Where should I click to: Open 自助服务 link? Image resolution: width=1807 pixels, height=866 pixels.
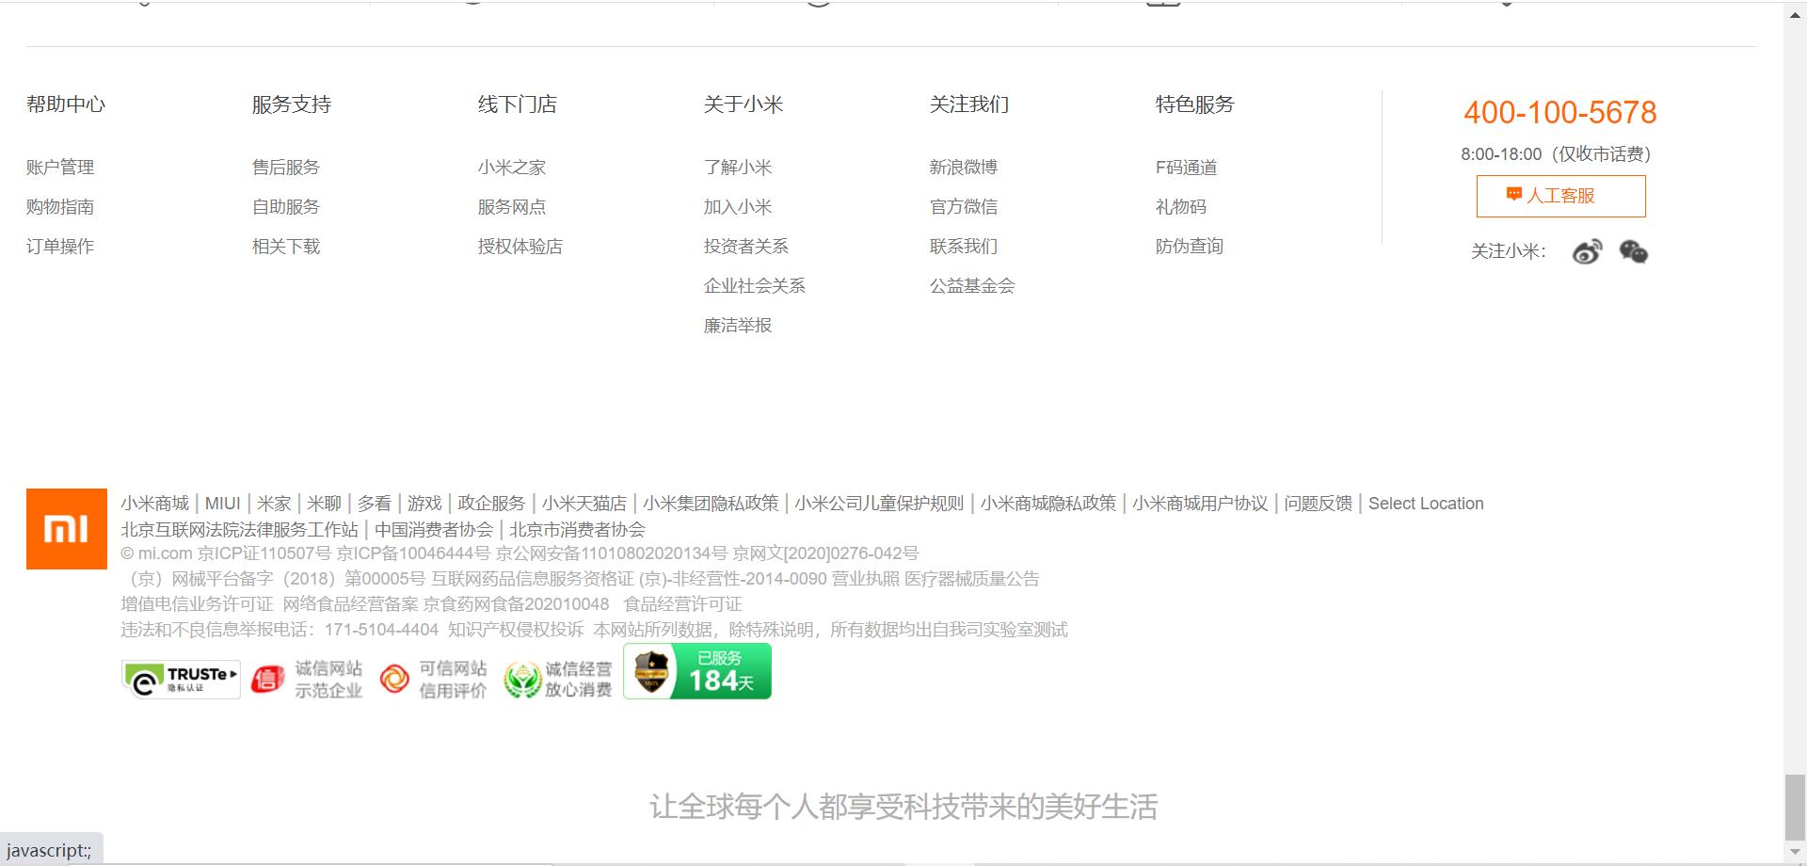(x=286, y=207)
